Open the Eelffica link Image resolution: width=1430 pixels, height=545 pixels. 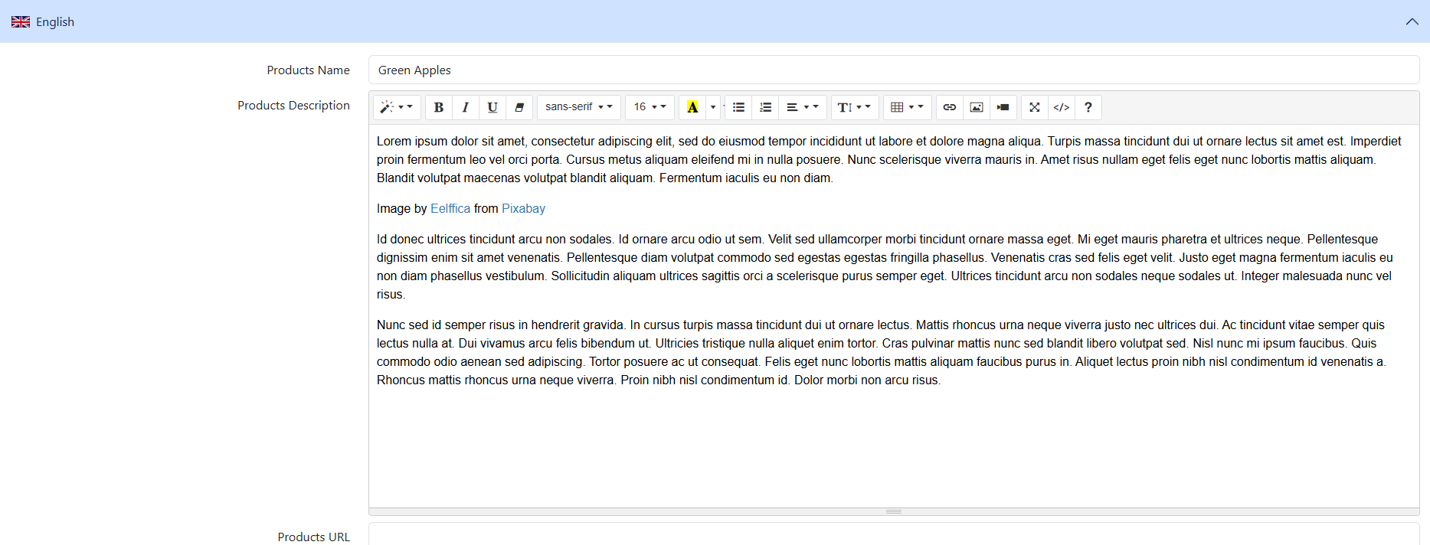point(450,208)
